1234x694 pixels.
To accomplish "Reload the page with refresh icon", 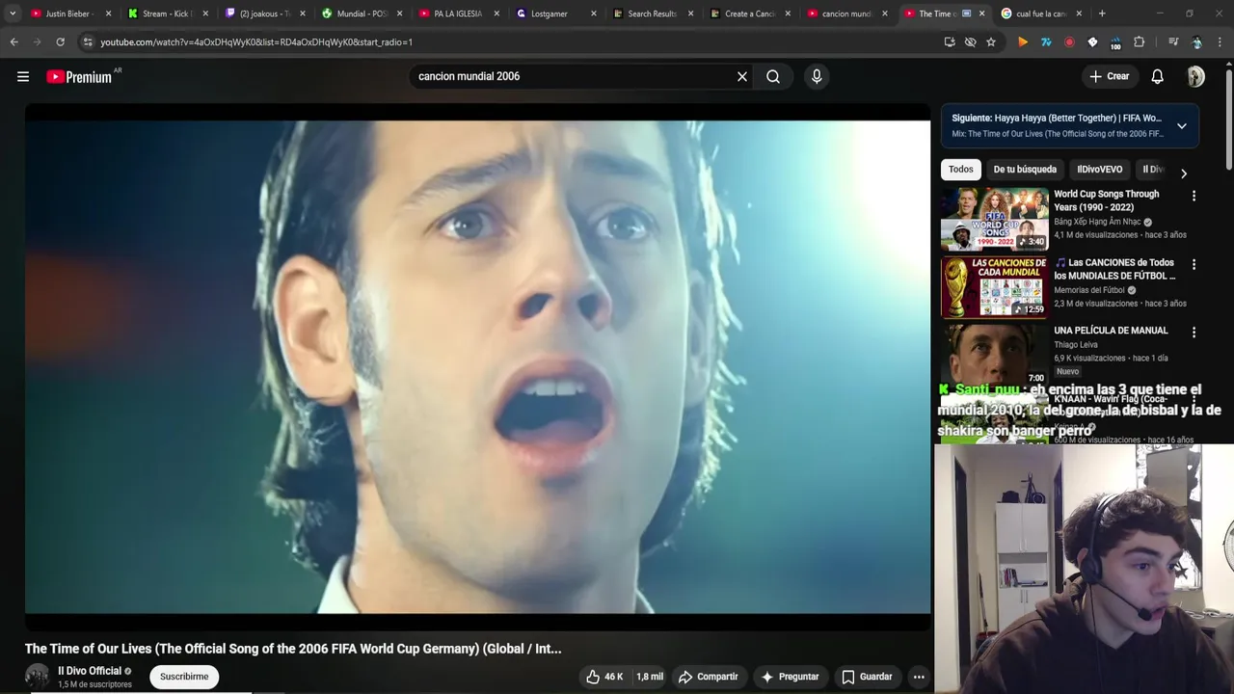I will coord(60,41).
